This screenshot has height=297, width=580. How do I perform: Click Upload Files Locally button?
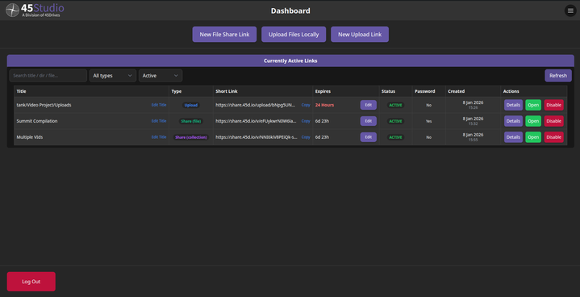[294, 35]
